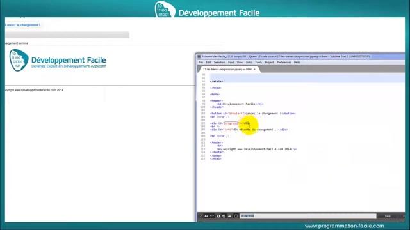This screenshot has width=410, height=230.
Task: Click the opening <header> tag line
Action: (217, 101)
